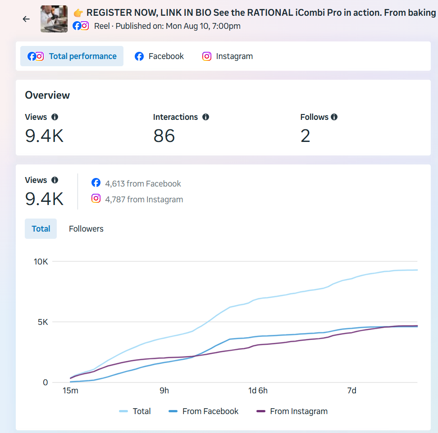The image size is (438, 433).
Task: Toggle the Total series in chart legend
Action: tap(135, 411)
